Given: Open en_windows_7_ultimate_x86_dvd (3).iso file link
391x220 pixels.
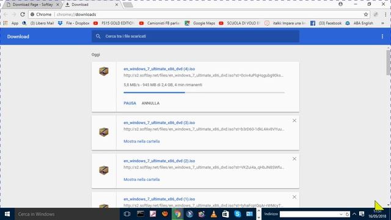Looking at the screenshot, I should 159,123.
